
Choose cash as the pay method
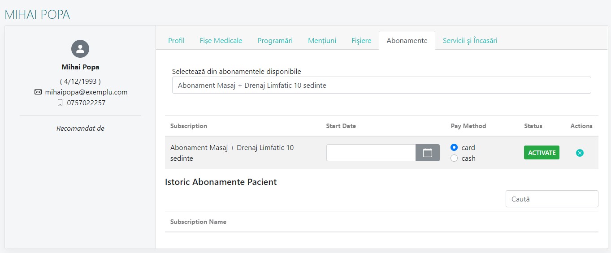coord(454,158)
